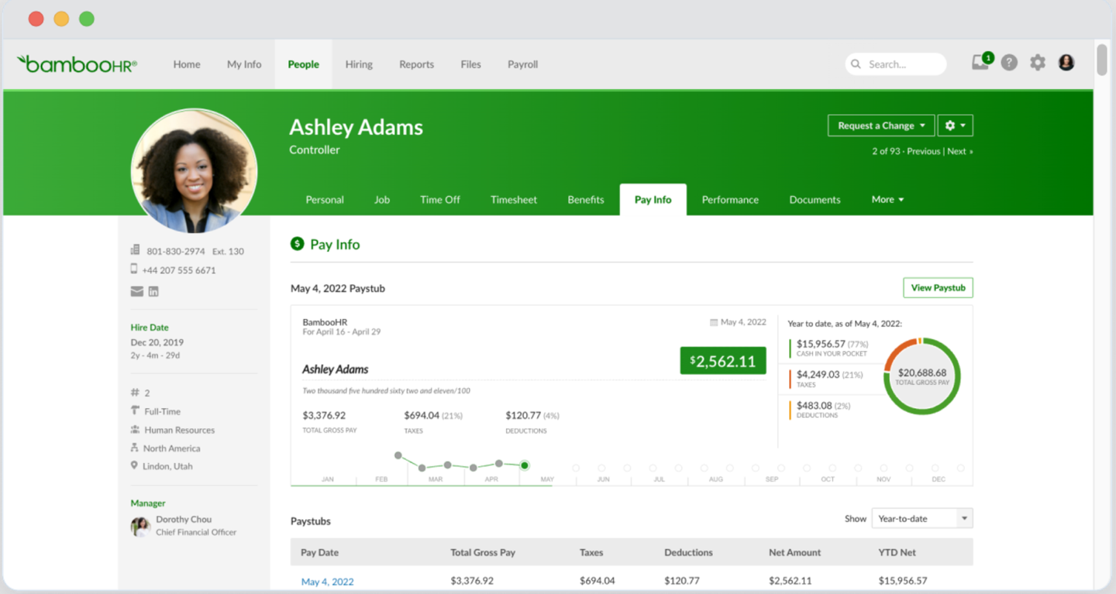Open the May 4, 2022 paystub link
The width and height of the screenshot is (1116, 594).
[327, 581]
